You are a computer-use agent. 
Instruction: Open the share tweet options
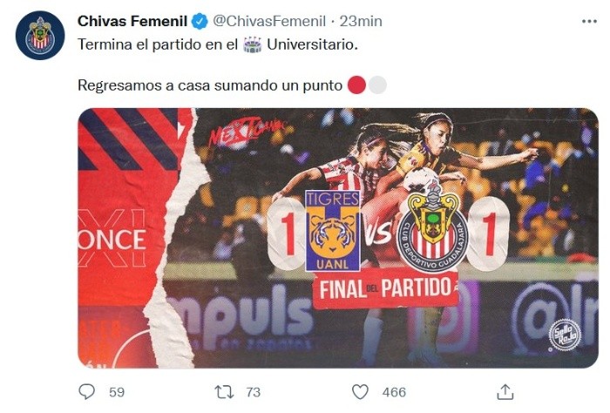click(505, 392)
